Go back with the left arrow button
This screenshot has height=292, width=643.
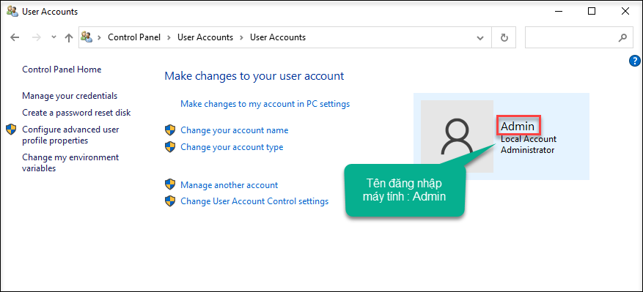[x=15, y=37]
